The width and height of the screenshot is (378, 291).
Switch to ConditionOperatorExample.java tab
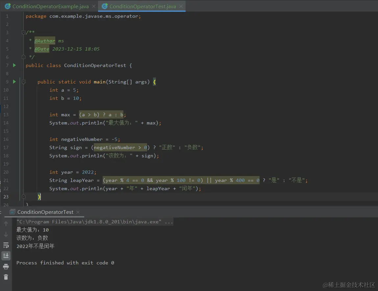pos(50,7)
